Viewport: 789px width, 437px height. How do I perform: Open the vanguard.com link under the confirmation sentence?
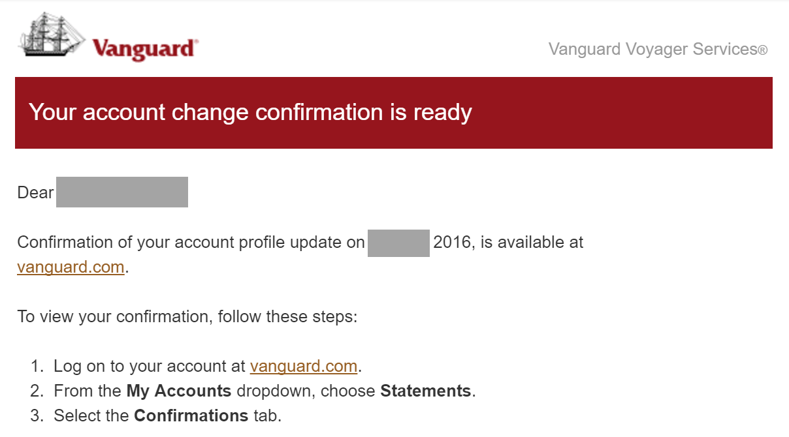[x=71, y=267]
